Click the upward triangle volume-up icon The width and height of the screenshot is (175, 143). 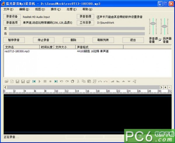(123, 82)
